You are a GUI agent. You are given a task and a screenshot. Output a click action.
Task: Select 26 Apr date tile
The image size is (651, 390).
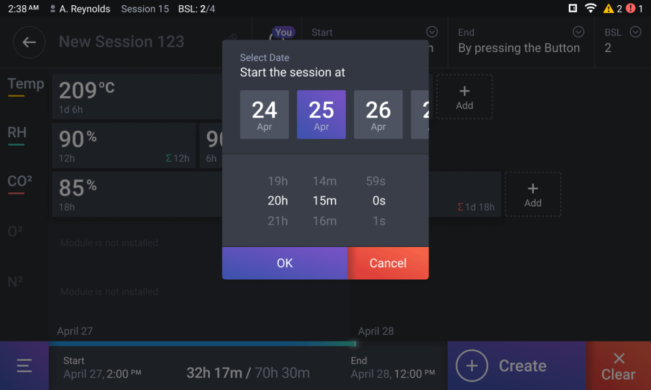(378, 114)
